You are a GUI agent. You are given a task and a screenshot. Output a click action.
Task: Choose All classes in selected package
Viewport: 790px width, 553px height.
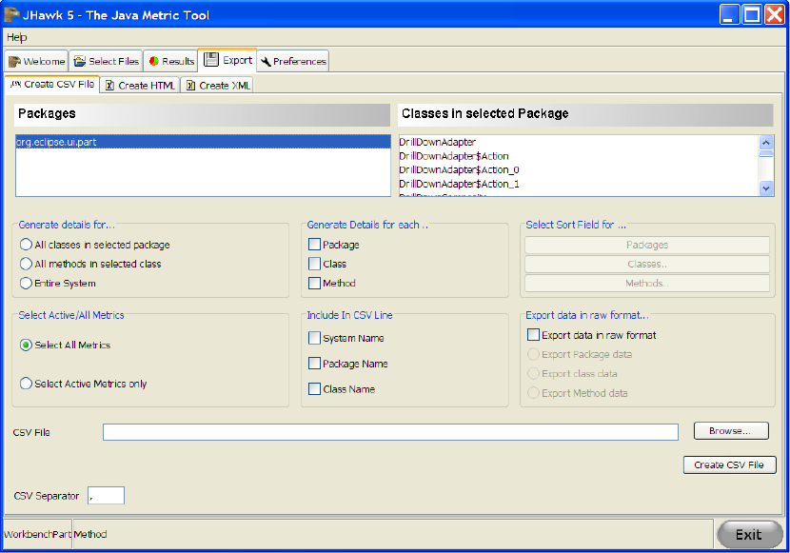pos(95,245)
